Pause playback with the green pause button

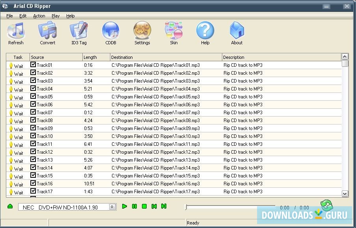coord(134,206)
